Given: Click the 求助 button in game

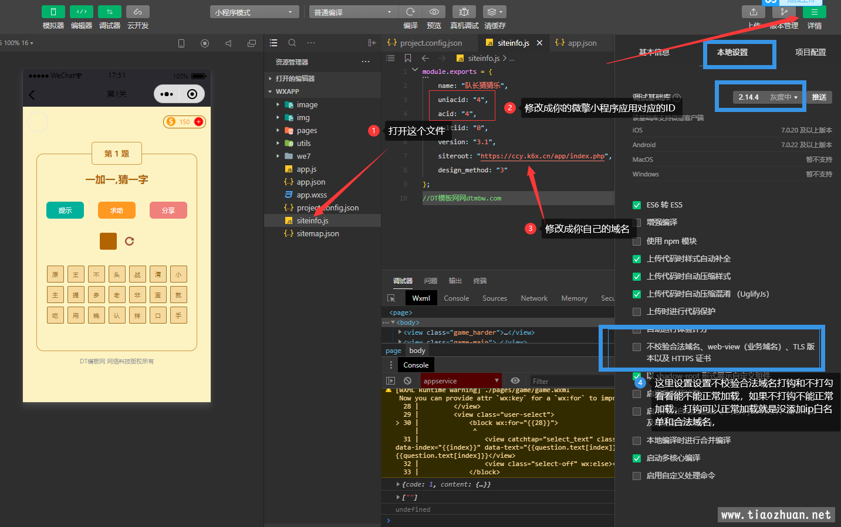Looking at the screenshot, I should click(x=117, y=210).
